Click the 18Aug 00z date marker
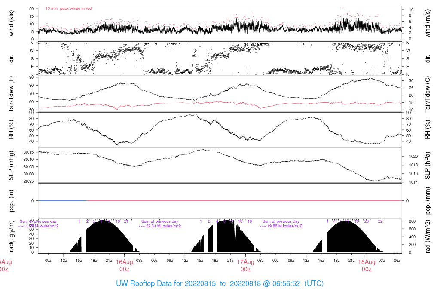The image size is (440, 301). 367,265
